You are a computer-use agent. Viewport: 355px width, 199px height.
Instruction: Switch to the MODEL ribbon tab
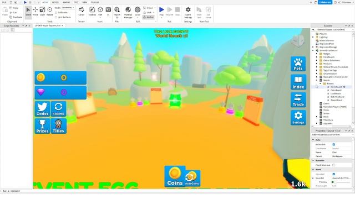[x=55, y=2]
